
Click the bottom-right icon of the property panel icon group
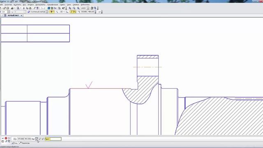(9, 141)
